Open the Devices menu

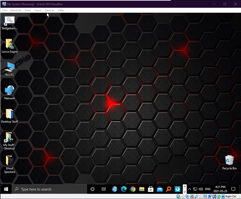click(49, 10)
